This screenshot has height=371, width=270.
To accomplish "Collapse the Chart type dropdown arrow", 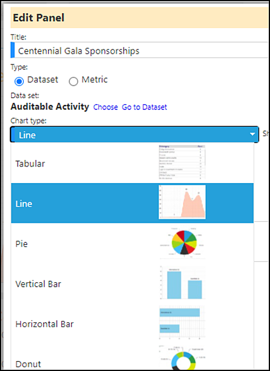I will 252,134.
